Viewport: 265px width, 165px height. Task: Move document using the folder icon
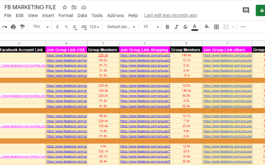74,7
